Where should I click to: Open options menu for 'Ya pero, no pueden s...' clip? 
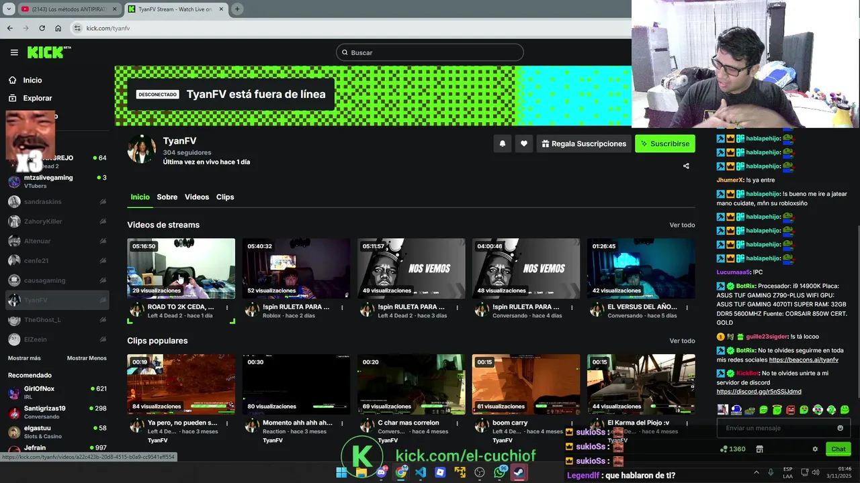(x=227, y=423)
